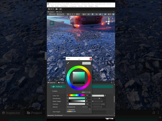Click the Persp projection label
This screenshot has height=121, width=162.
point(109,27)
